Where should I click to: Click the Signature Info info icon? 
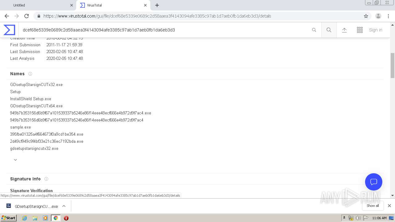(x=46, y=179)
